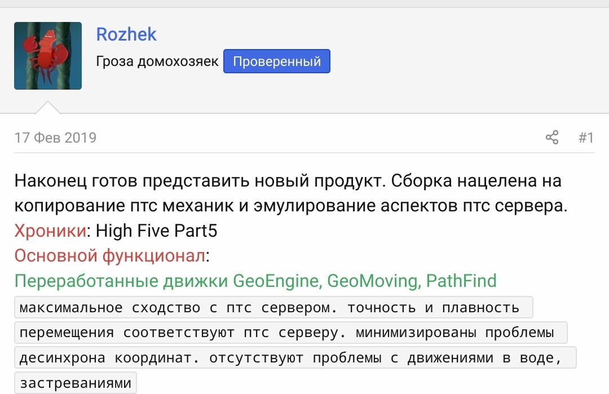Click the blue Проверенный badge
The width and height of the screenshot is (609, 394).
(276, 61)
